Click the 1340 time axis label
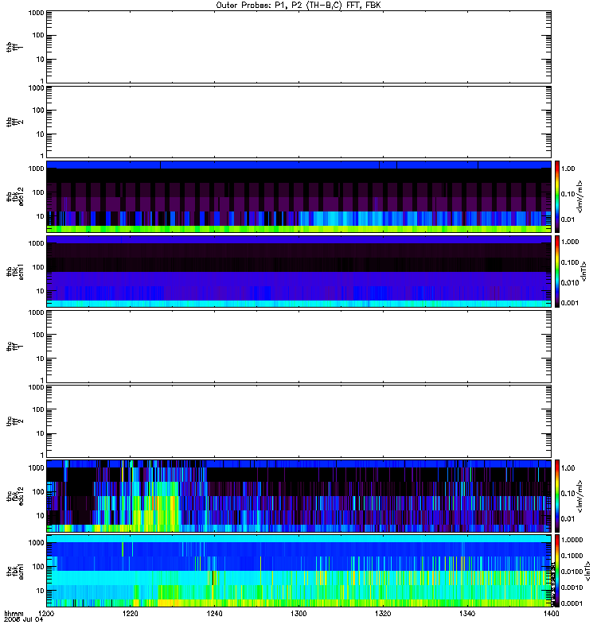The height and width of the screenshot is (636, 597). [x=467, y=614]
